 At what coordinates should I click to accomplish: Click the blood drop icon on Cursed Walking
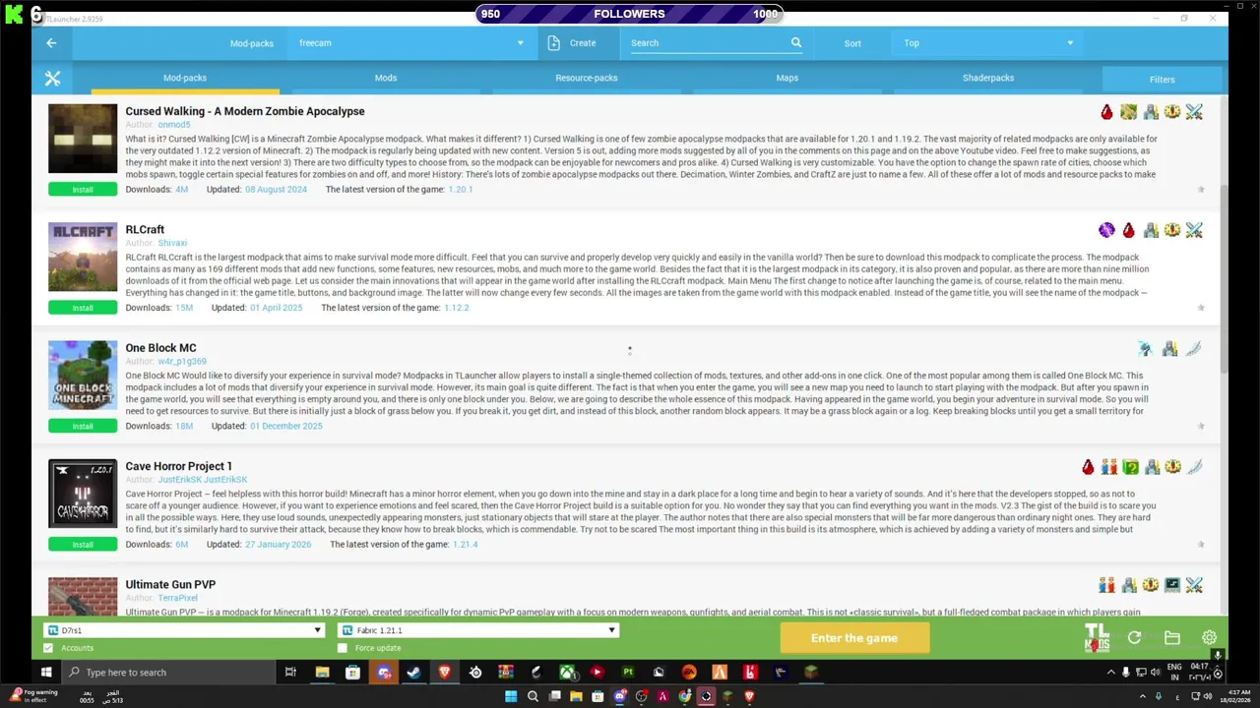(1106, 112)
